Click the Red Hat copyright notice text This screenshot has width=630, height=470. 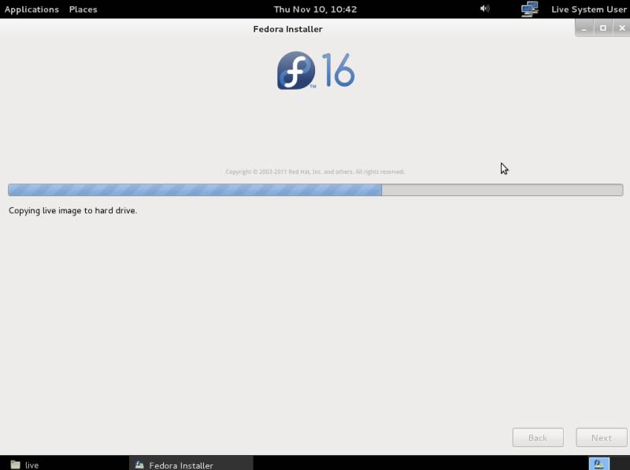[315, 172]
